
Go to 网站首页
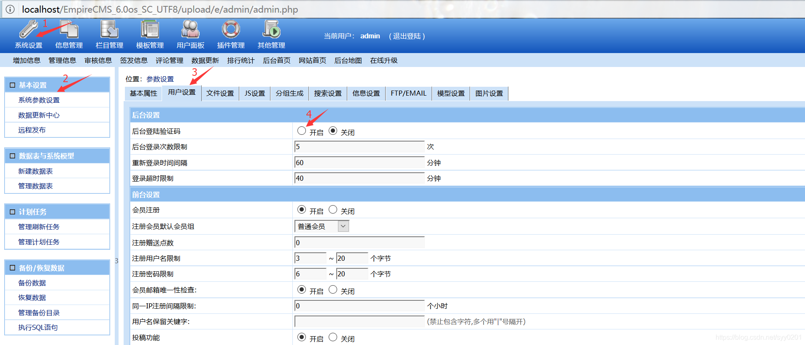coord(313,61)
